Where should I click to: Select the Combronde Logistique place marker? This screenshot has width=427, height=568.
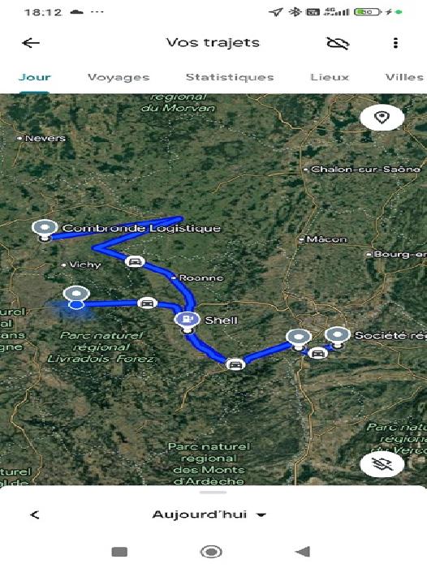pyautogui.click(x=44, y=230)
